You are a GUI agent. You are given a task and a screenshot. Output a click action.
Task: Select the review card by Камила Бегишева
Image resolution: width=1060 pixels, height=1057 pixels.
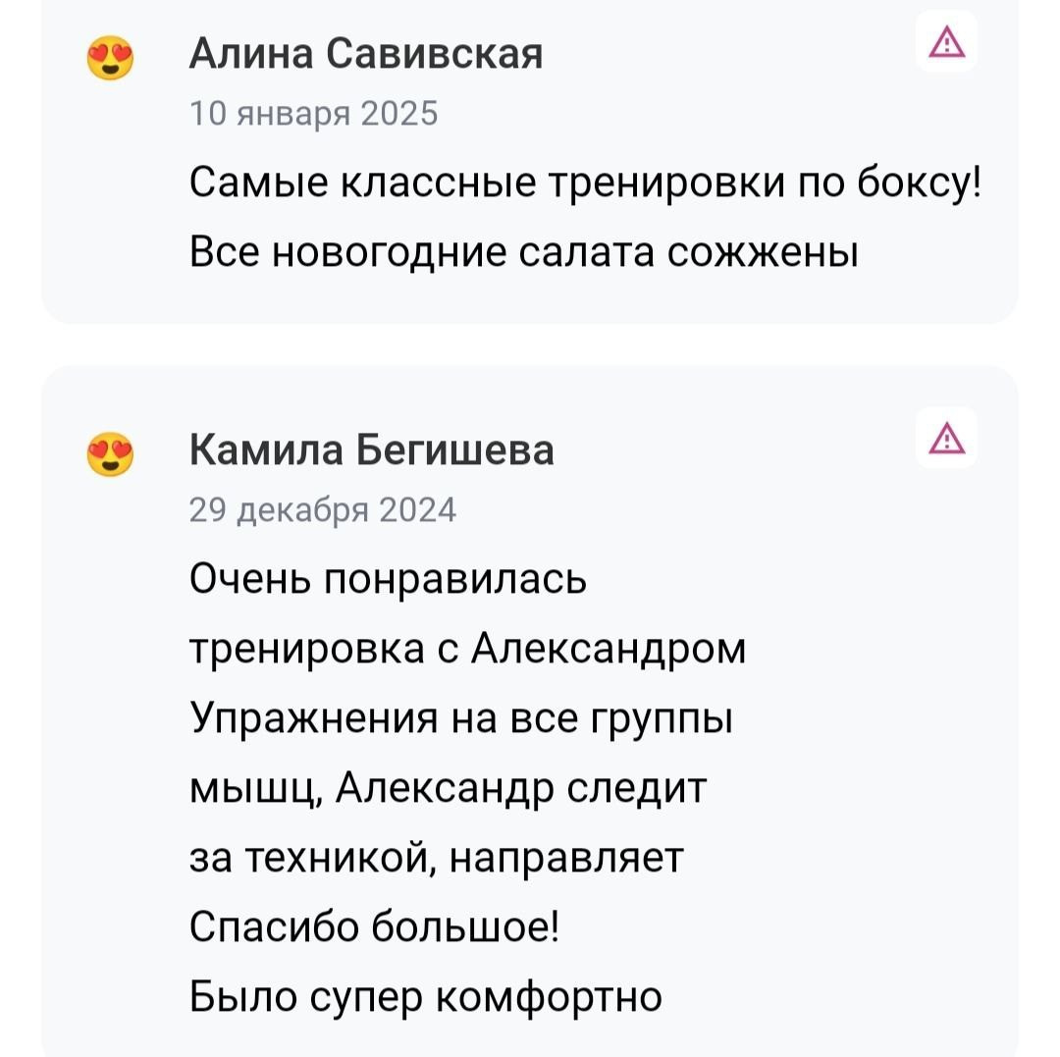[x=530, y=707]
